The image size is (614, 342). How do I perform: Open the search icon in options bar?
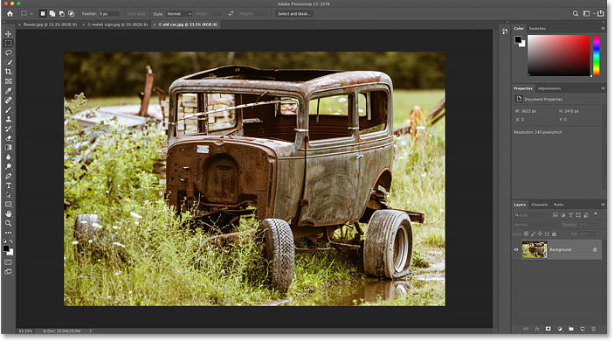tap(576, 13)
